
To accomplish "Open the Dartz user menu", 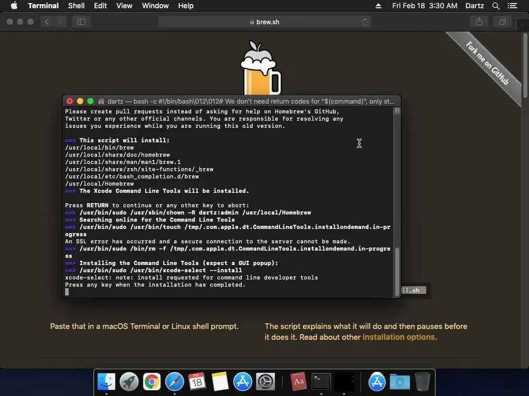I will [x=474, y=6].
